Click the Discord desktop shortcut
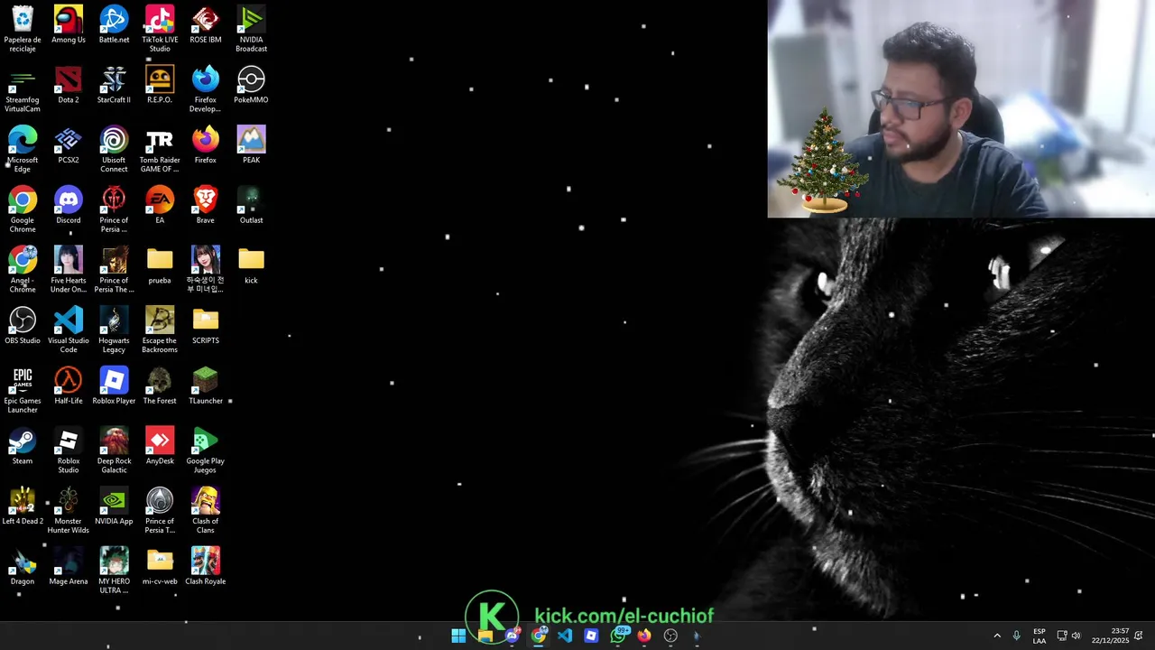This screenshot has width=1155, height=650. 69,205
